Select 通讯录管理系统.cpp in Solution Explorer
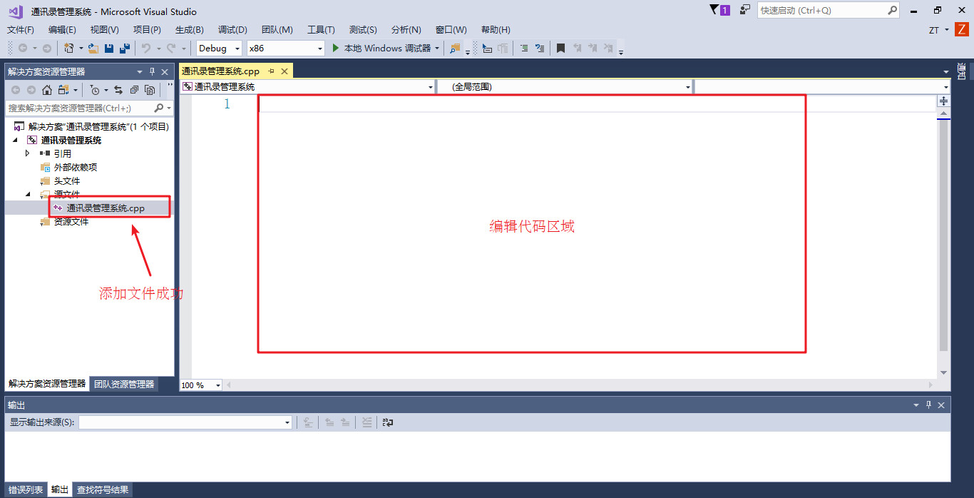The height and width of the screenshot is (498, 974). (x=106, y=208)
